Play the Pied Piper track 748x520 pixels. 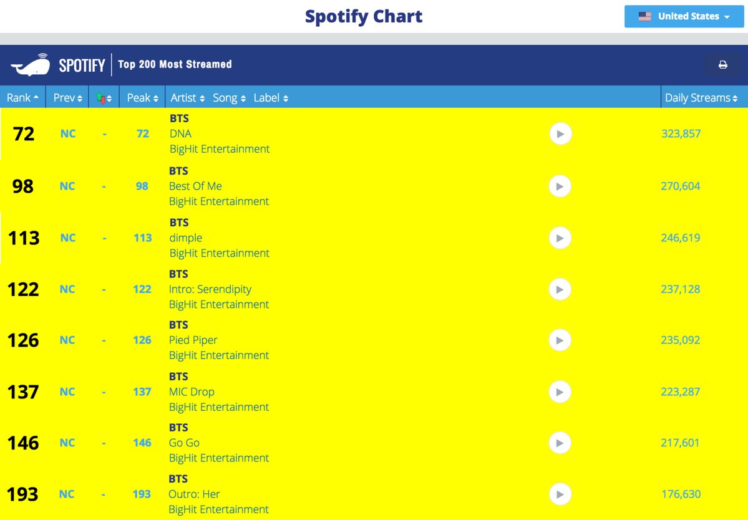560,340
